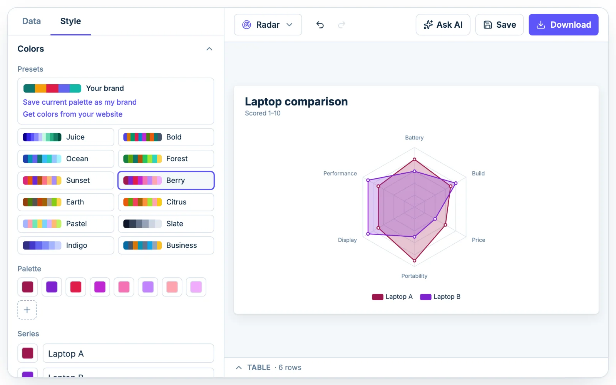Image resolution: width=616 pixels, height=385 pixels.
Task: Click the Save button
Action: tap(499, 25)
